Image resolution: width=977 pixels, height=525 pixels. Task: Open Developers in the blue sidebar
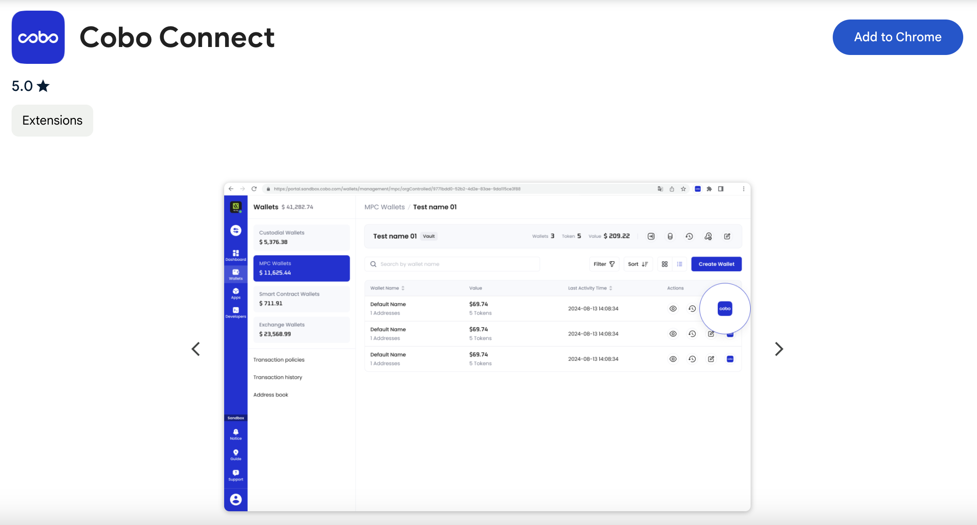coord(236,313)
